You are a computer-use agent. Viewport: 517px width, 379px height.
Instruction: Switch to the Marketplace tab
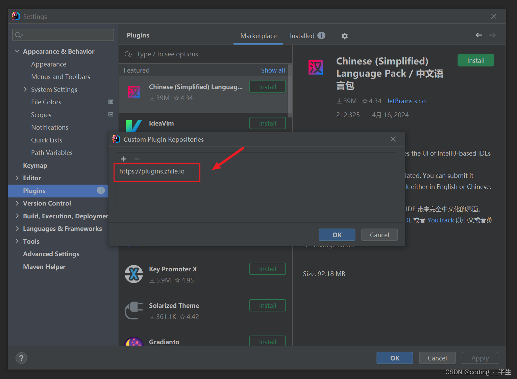pyautogui.click(x=258, y=36)
